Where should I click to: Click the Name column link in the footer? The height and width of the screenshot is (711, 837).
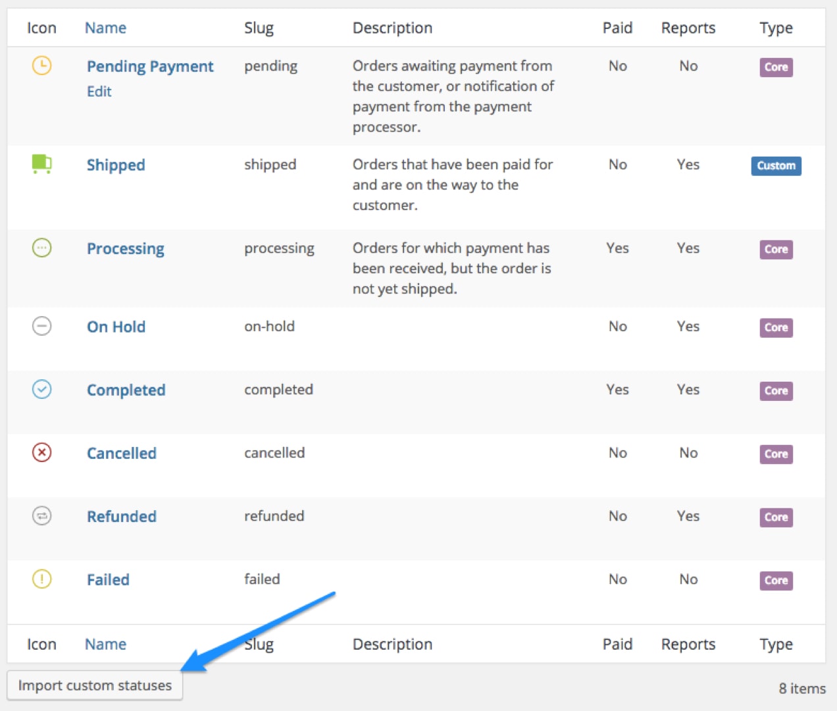[x=105, y=644]
